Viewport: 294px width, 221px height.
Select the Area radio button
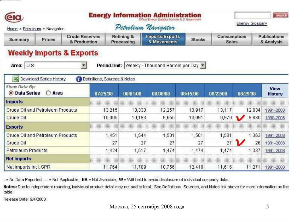coord(48,93)
